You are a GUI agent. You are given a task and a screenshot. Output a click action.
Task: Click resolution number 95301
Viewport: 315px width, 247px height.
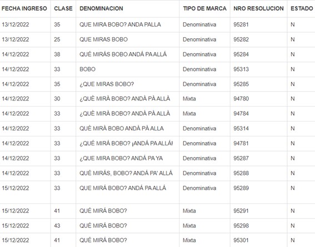241,240
